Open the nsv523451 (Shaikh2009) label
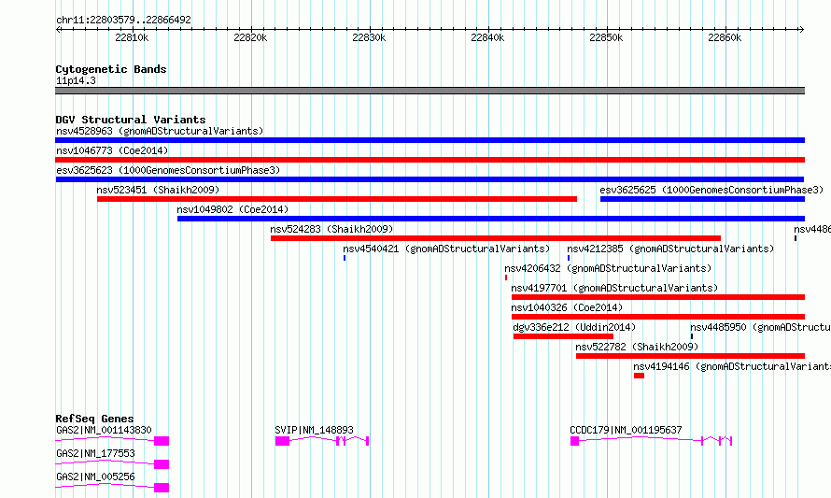The height and width of the screenshot is (498, 831). pos(158,190)
